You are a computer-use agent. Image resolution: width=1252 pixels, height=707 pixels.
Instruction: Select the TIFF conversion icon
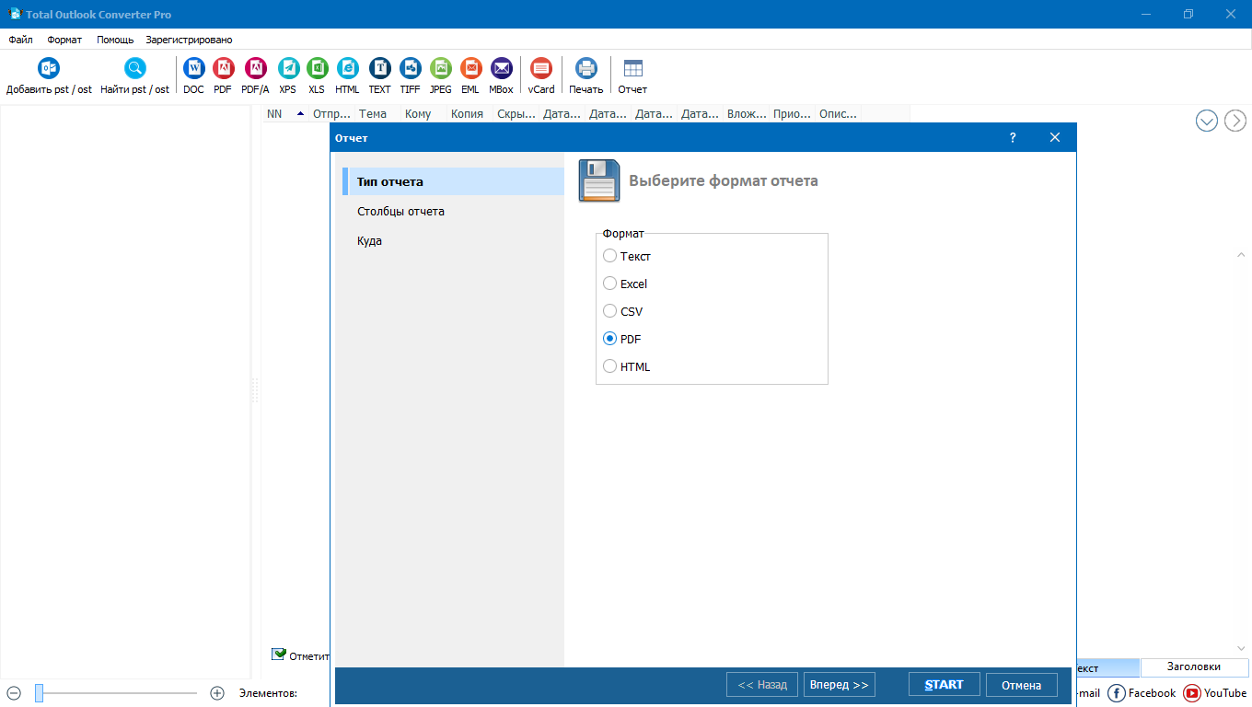(x=410, y=68)
